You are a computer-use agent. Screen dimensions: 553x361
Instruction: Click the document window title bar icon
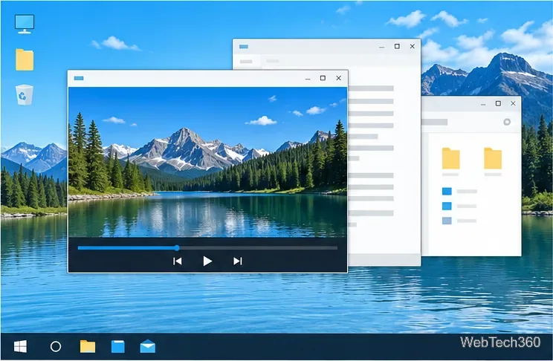[244, 47]
